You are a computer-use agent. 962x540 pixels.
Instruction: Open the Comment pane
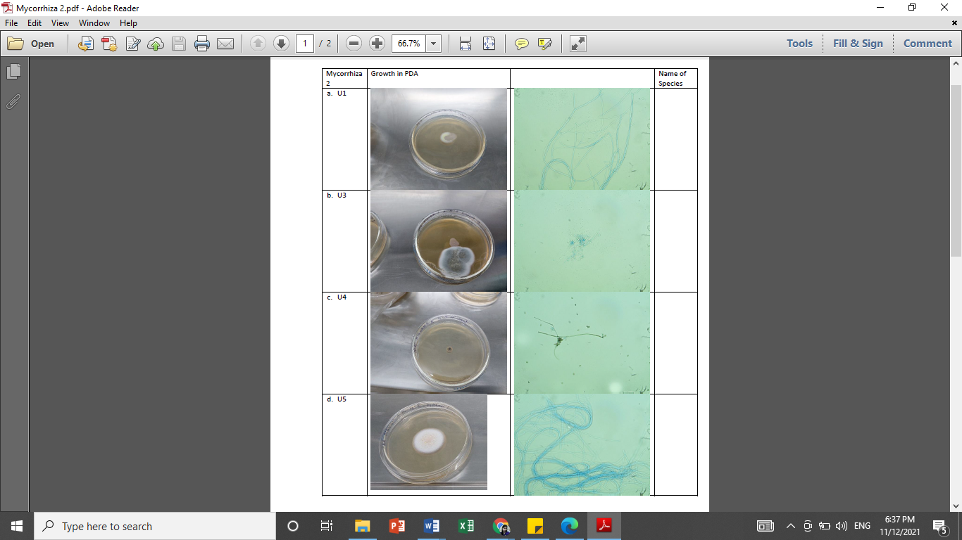927,43
